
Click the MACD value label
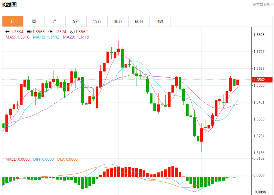pyautogui.click(x=17, y=159)
